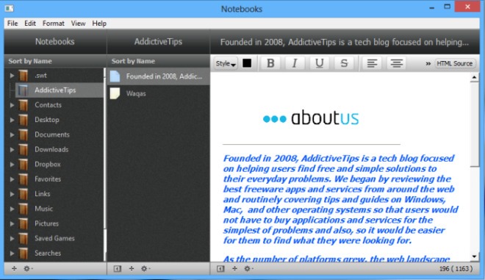Image resolution: width=485 pixels, height=280 pixels.
Task: Select the Saved Games notebook label
Action: 54,238
